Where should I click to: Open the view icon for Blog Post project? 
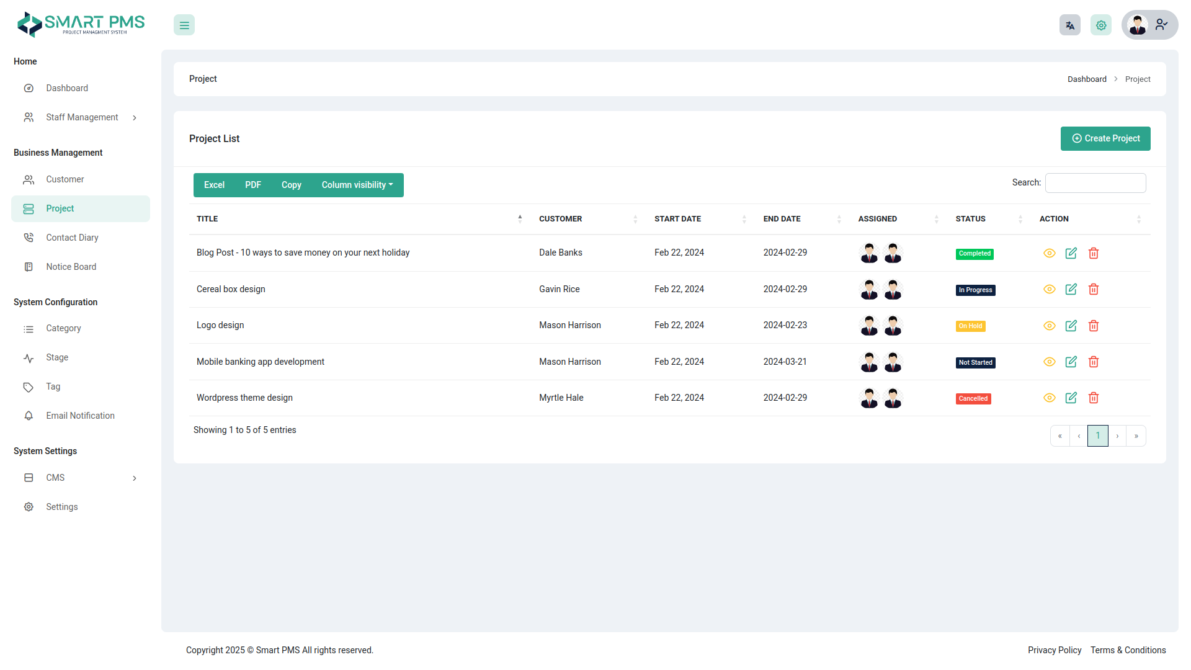tap(1050, 253)
